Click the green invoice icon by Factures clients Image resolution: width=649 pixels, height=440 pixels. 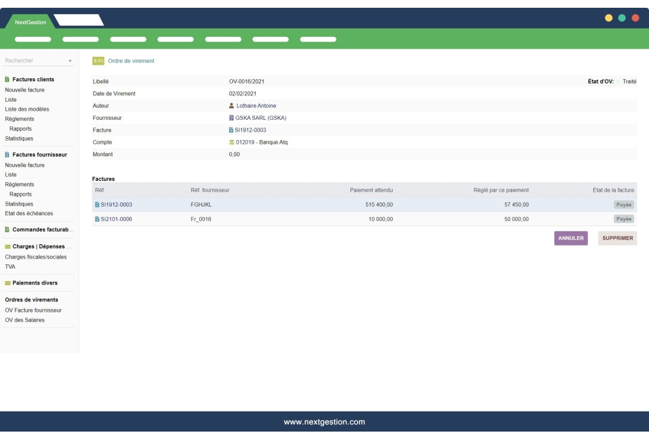pyautogui.click(x=7, y=79)
